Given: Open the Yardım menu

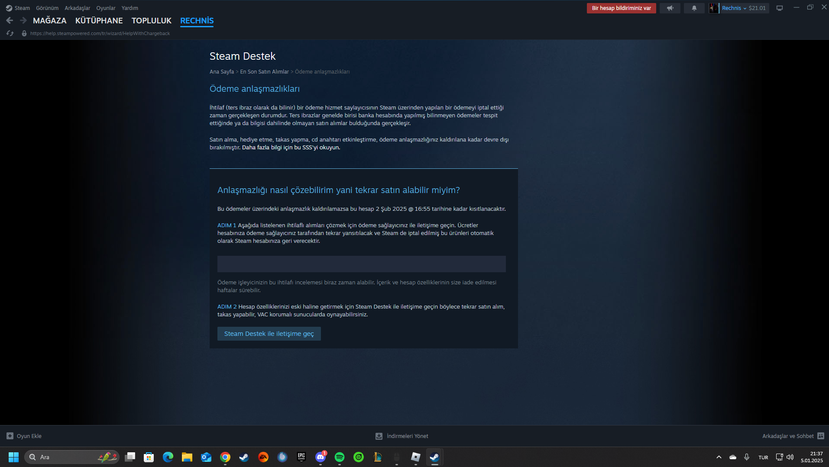Looking at the screenshot, I should [x=130, y=8].
